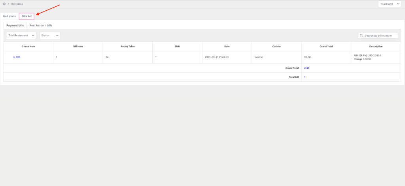Click the magnifier icon in search box

click(x=361, y=36)
